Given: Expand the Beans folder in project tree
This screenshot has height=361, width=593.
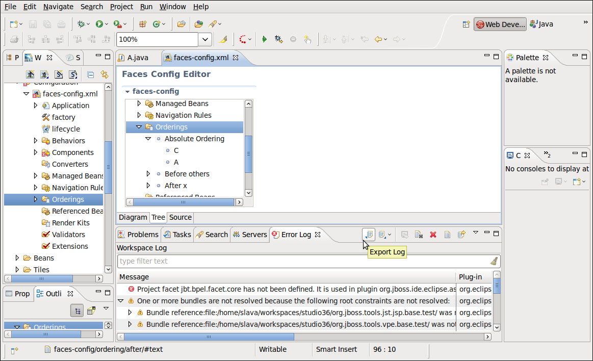Looking at the screenshot, I should tap(17, 257).
